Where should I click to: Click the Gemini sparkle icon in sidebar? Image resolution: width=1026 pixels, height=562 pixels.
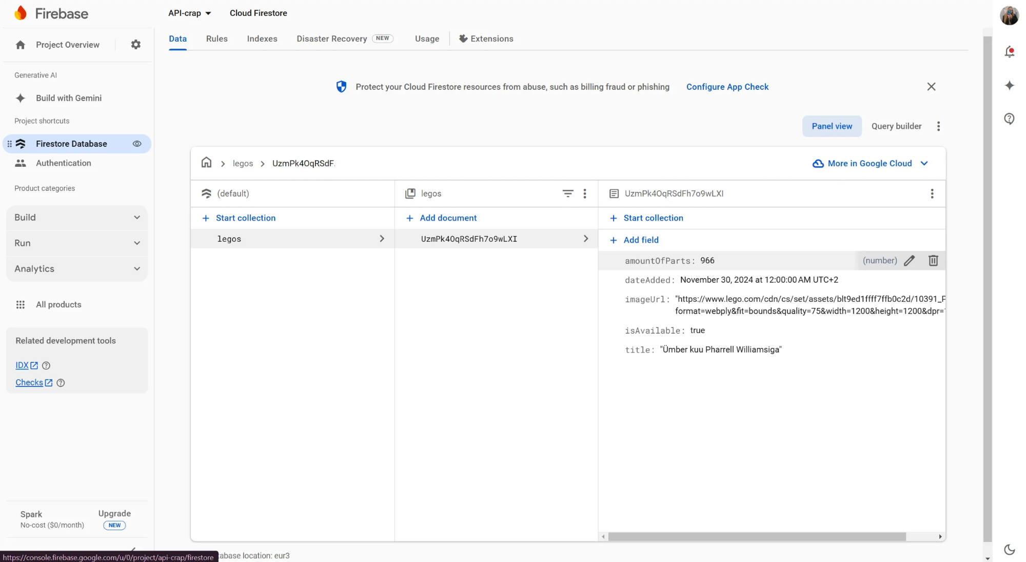click(x=21, y=98)
